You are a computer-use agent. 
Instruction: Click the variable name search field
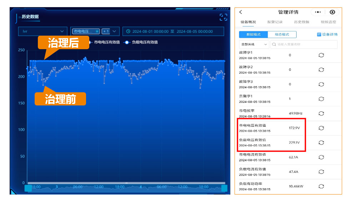pos(304,45)
